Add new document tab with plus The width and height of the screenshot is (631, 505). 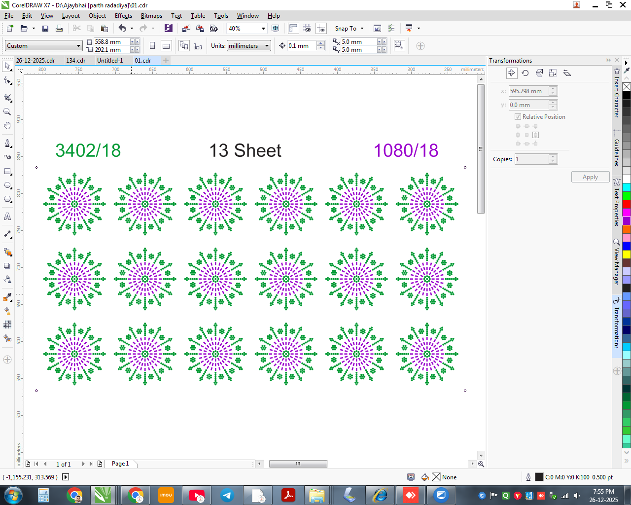click(x=166, y=61)
